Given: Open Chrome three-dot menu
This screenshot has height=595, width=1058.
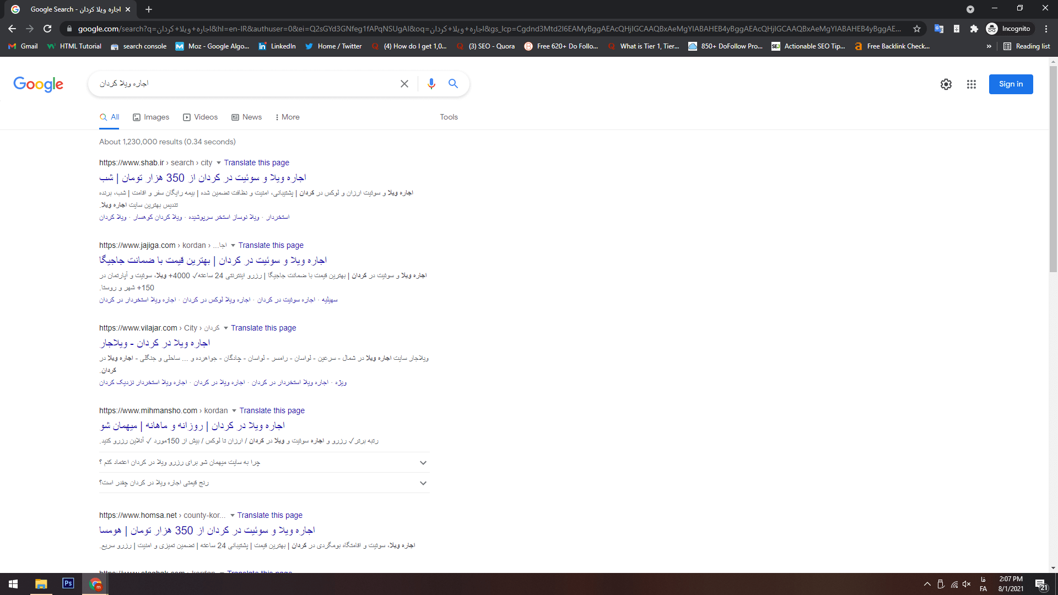Looking at the screenshot, I should [1046, 29].
